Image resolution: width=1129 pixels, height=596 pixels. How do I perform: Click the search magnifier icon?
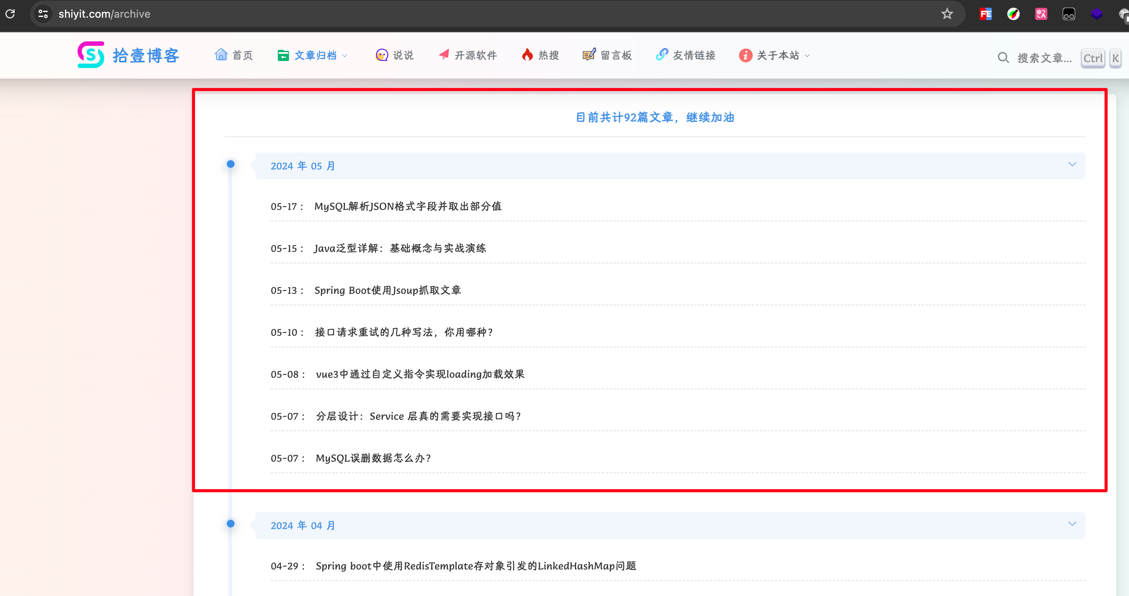point(1003,58)
